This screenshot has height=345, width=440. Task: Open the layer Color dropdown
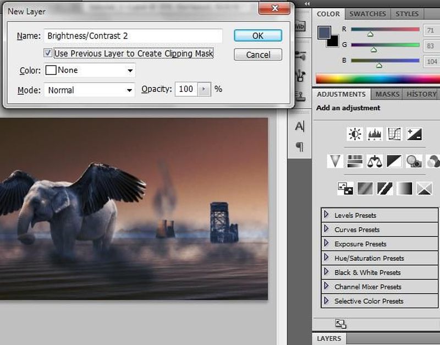tap(90, 70)
